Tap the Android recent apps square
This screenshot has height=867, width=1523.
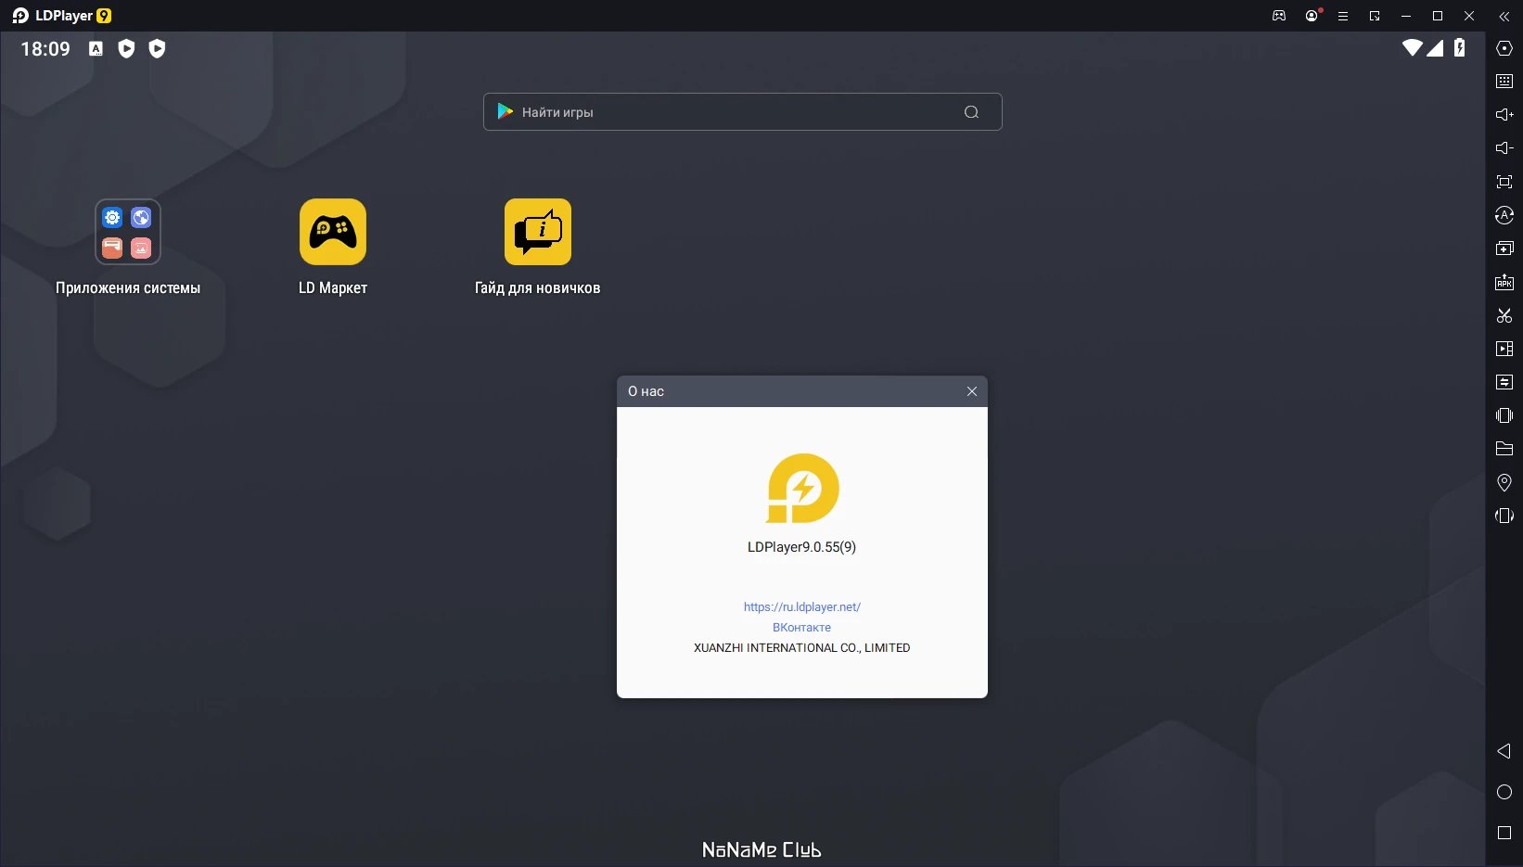pyautogui.click(x=1504, y=833)
